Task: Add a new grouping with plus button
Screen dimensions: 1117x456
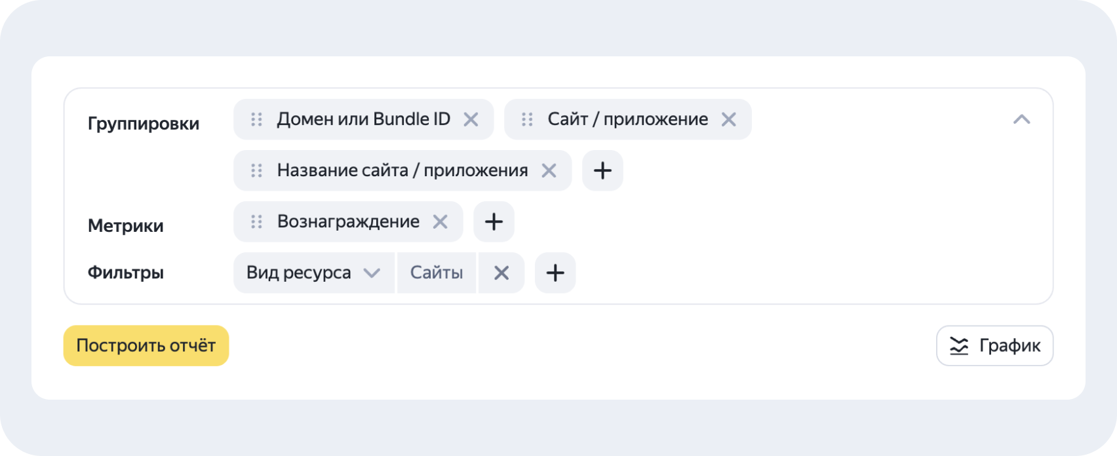Action: tap(602, 170)
